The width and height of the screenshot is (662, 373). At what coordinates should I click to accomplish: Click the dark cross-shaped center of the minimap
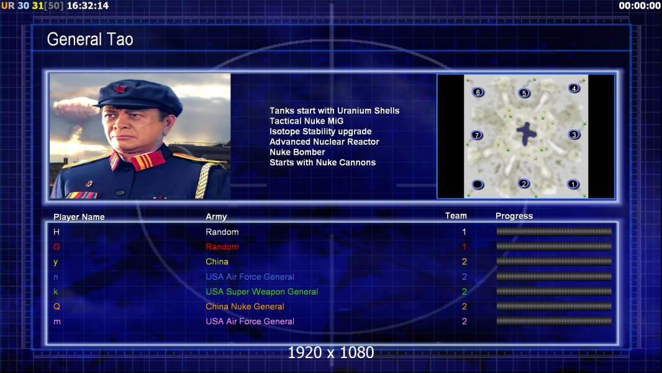point(526,134)
